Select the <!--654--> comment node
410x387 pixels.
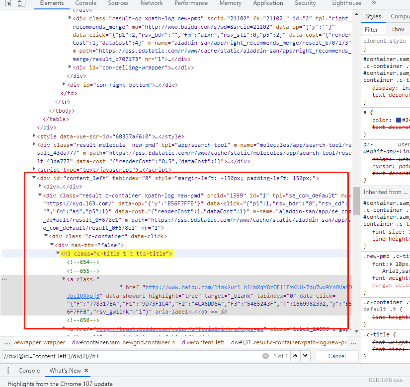[83, 262]
